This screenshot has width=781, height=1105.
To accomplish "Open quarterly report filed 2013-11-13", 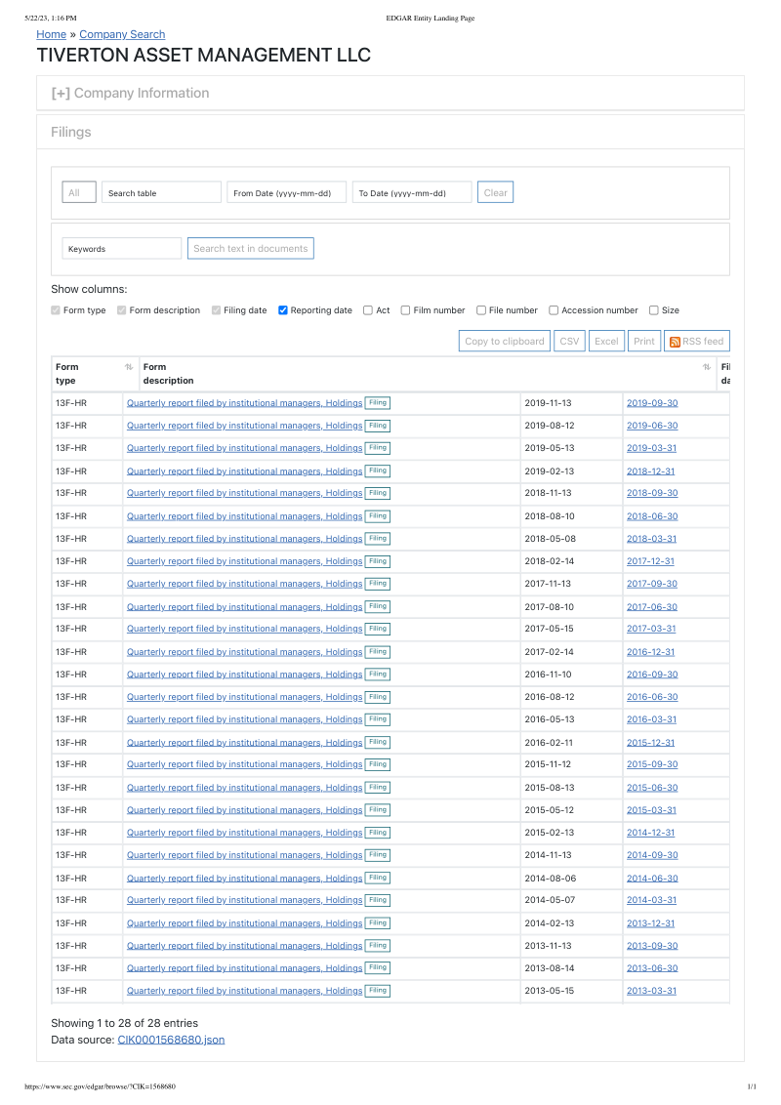I will (x=245, y=946).
